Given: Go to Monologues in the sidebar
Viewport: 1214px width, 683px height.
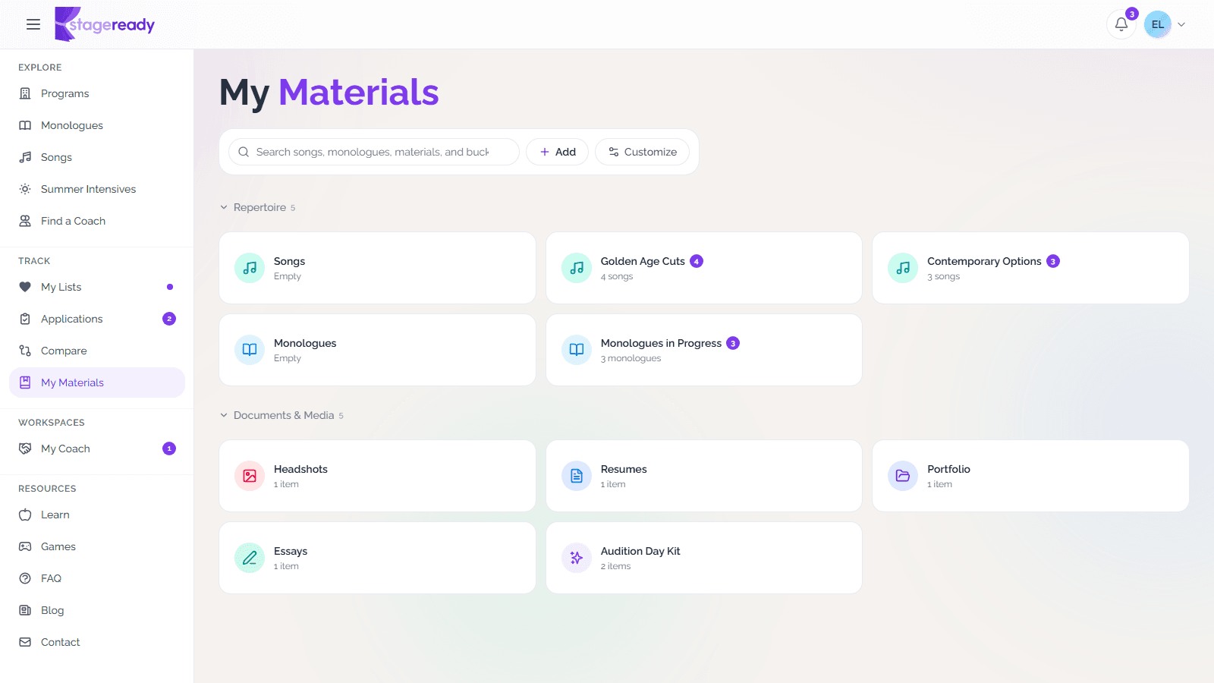Looking at the screenshot, I should coord(97,125).
